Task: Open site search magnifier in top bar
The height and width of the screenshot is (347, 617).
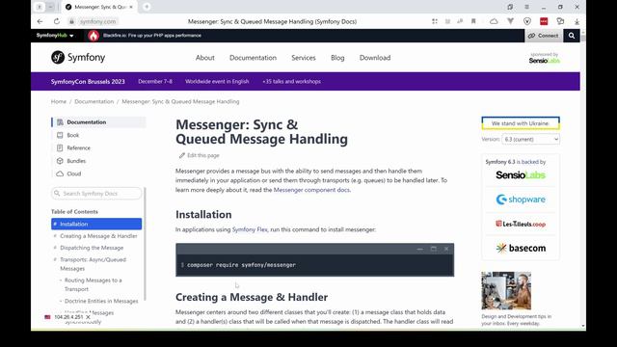Action: [572, 36]
